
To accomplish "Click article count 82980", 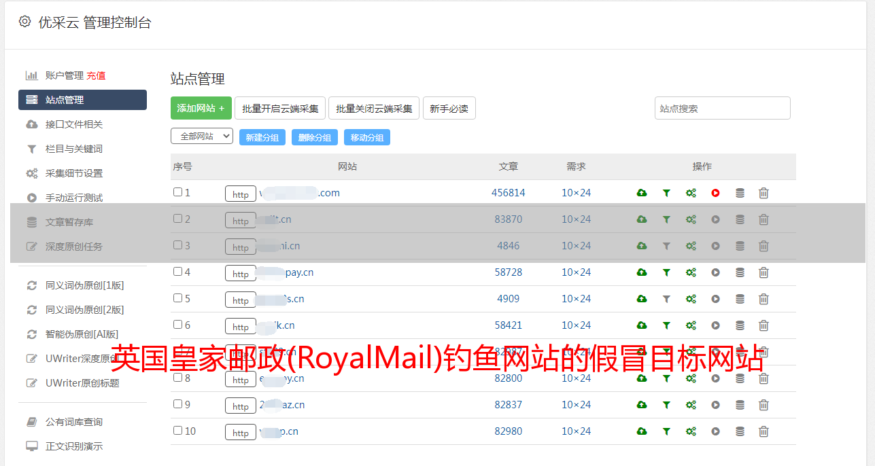I will 509,431.
